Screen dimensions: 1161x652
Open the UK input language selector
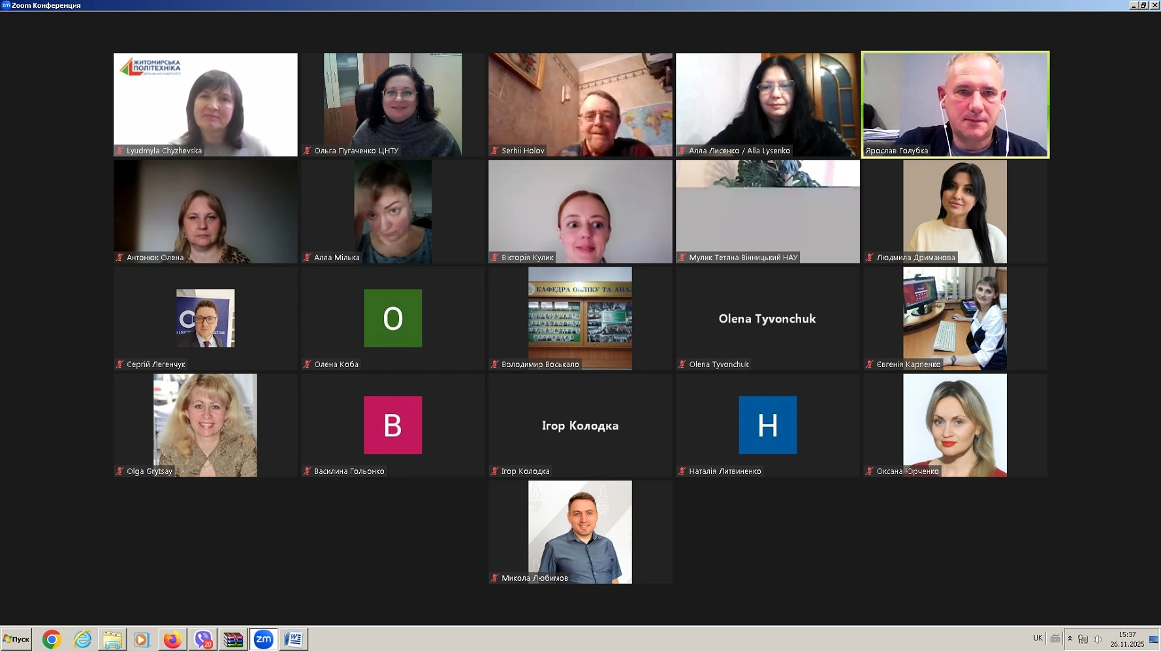click(x=1038, y=638)
